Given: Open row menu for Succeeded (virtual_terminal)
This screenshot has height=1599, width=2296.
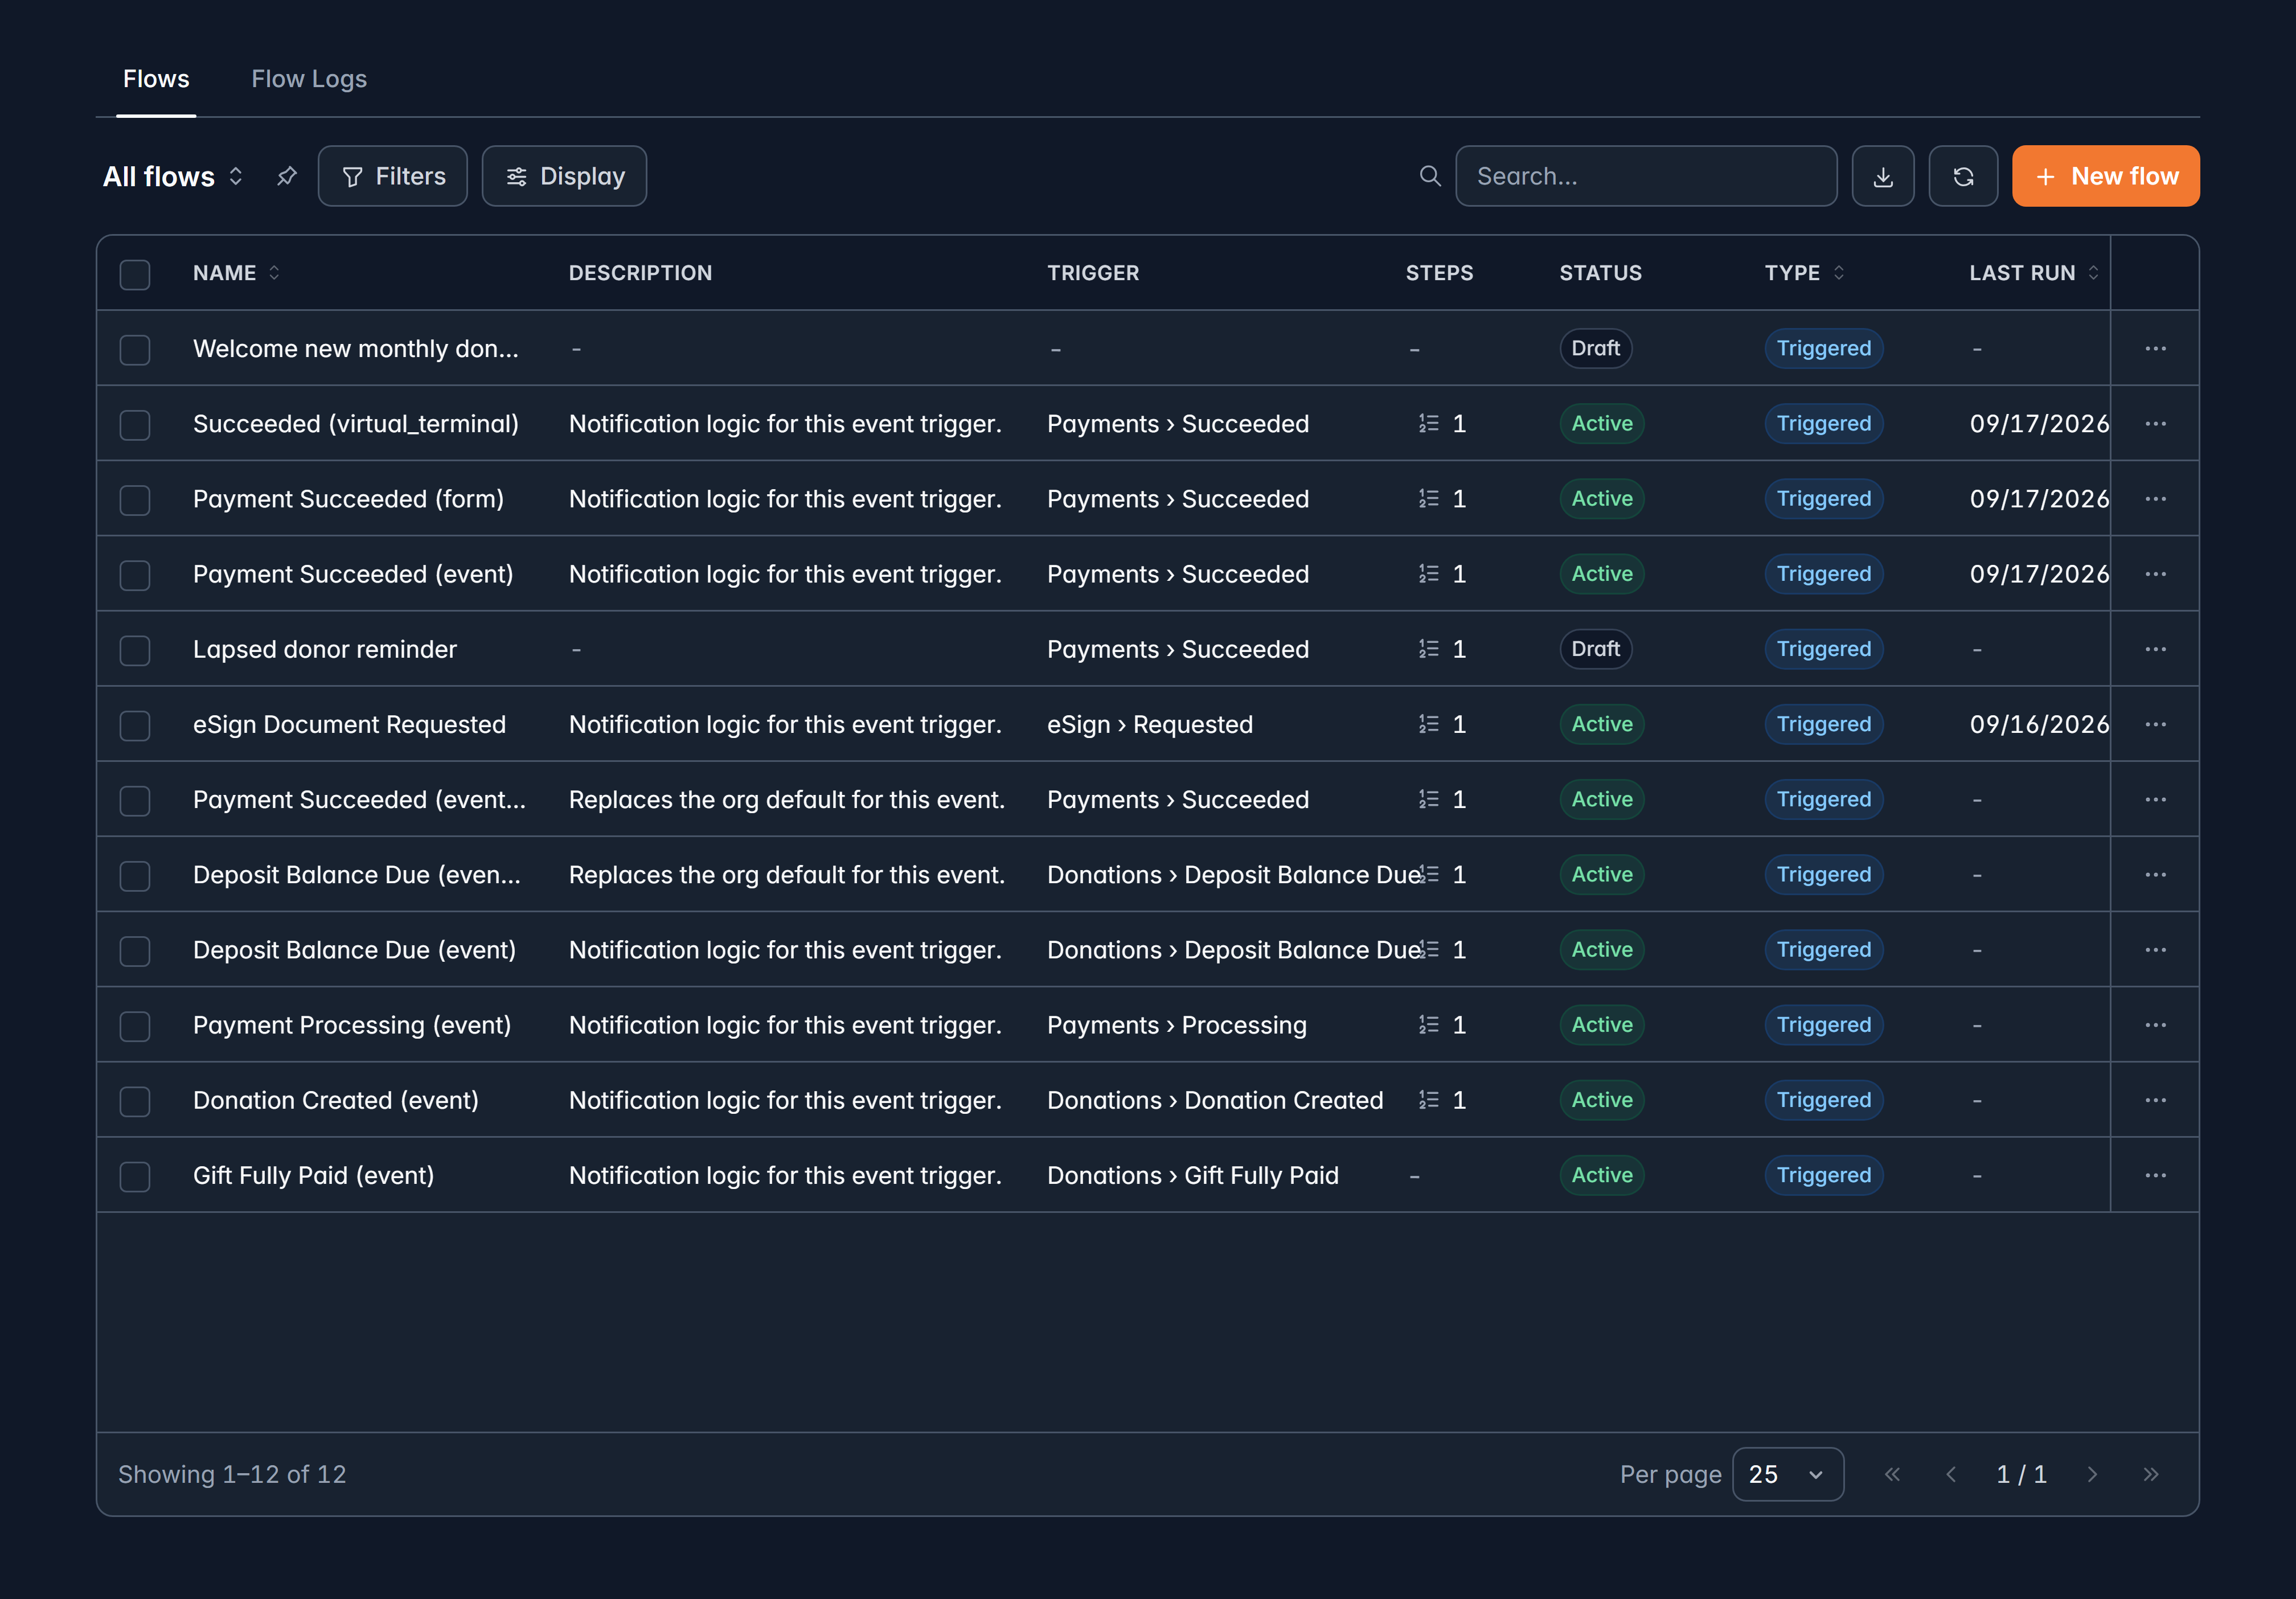Looking at the screenshot, I should pos(2155,424).
